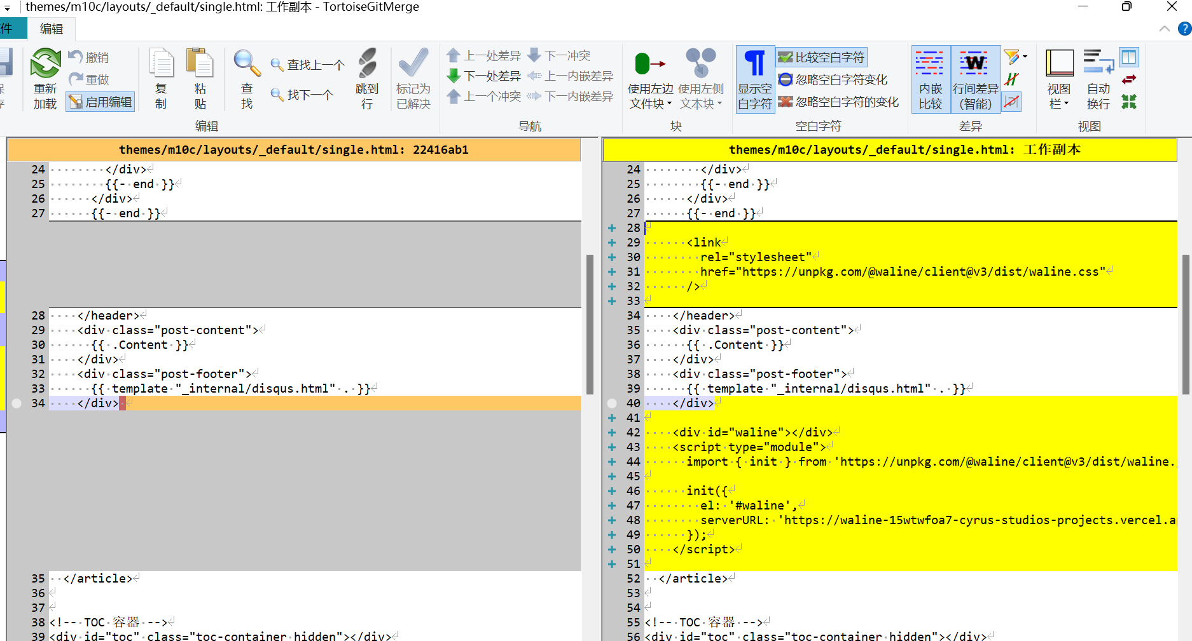Click the plus marker beside right line 42

(612, 432)
